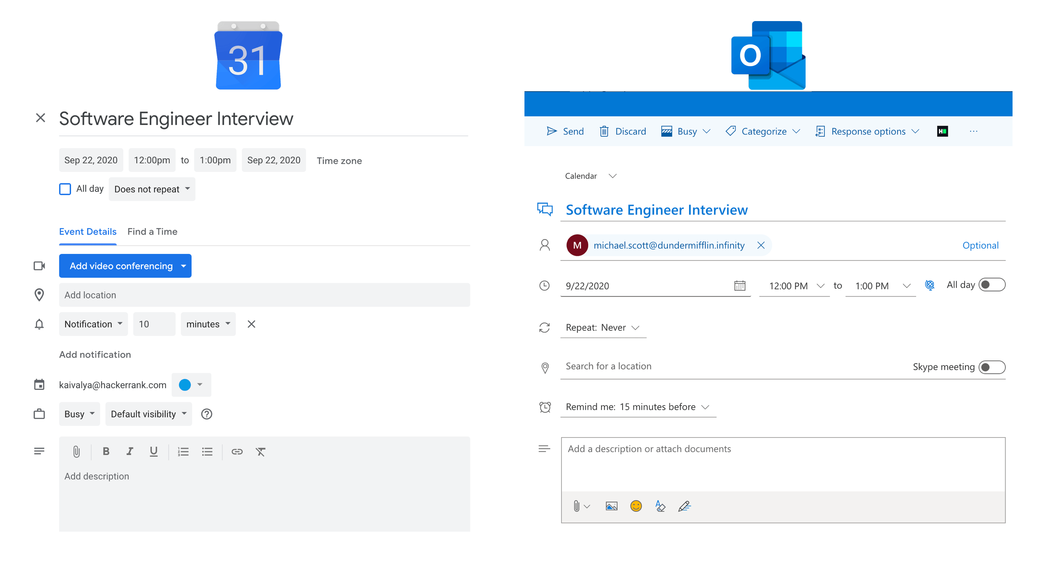Click the attachment paperclip in Google description toolbar
This screenshot has height=588, width=1046.
pyautogui.click(x=76, y=452)
